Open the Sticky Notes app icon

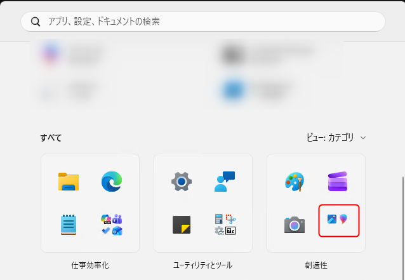pyautogui.click(x=182, y=225)
